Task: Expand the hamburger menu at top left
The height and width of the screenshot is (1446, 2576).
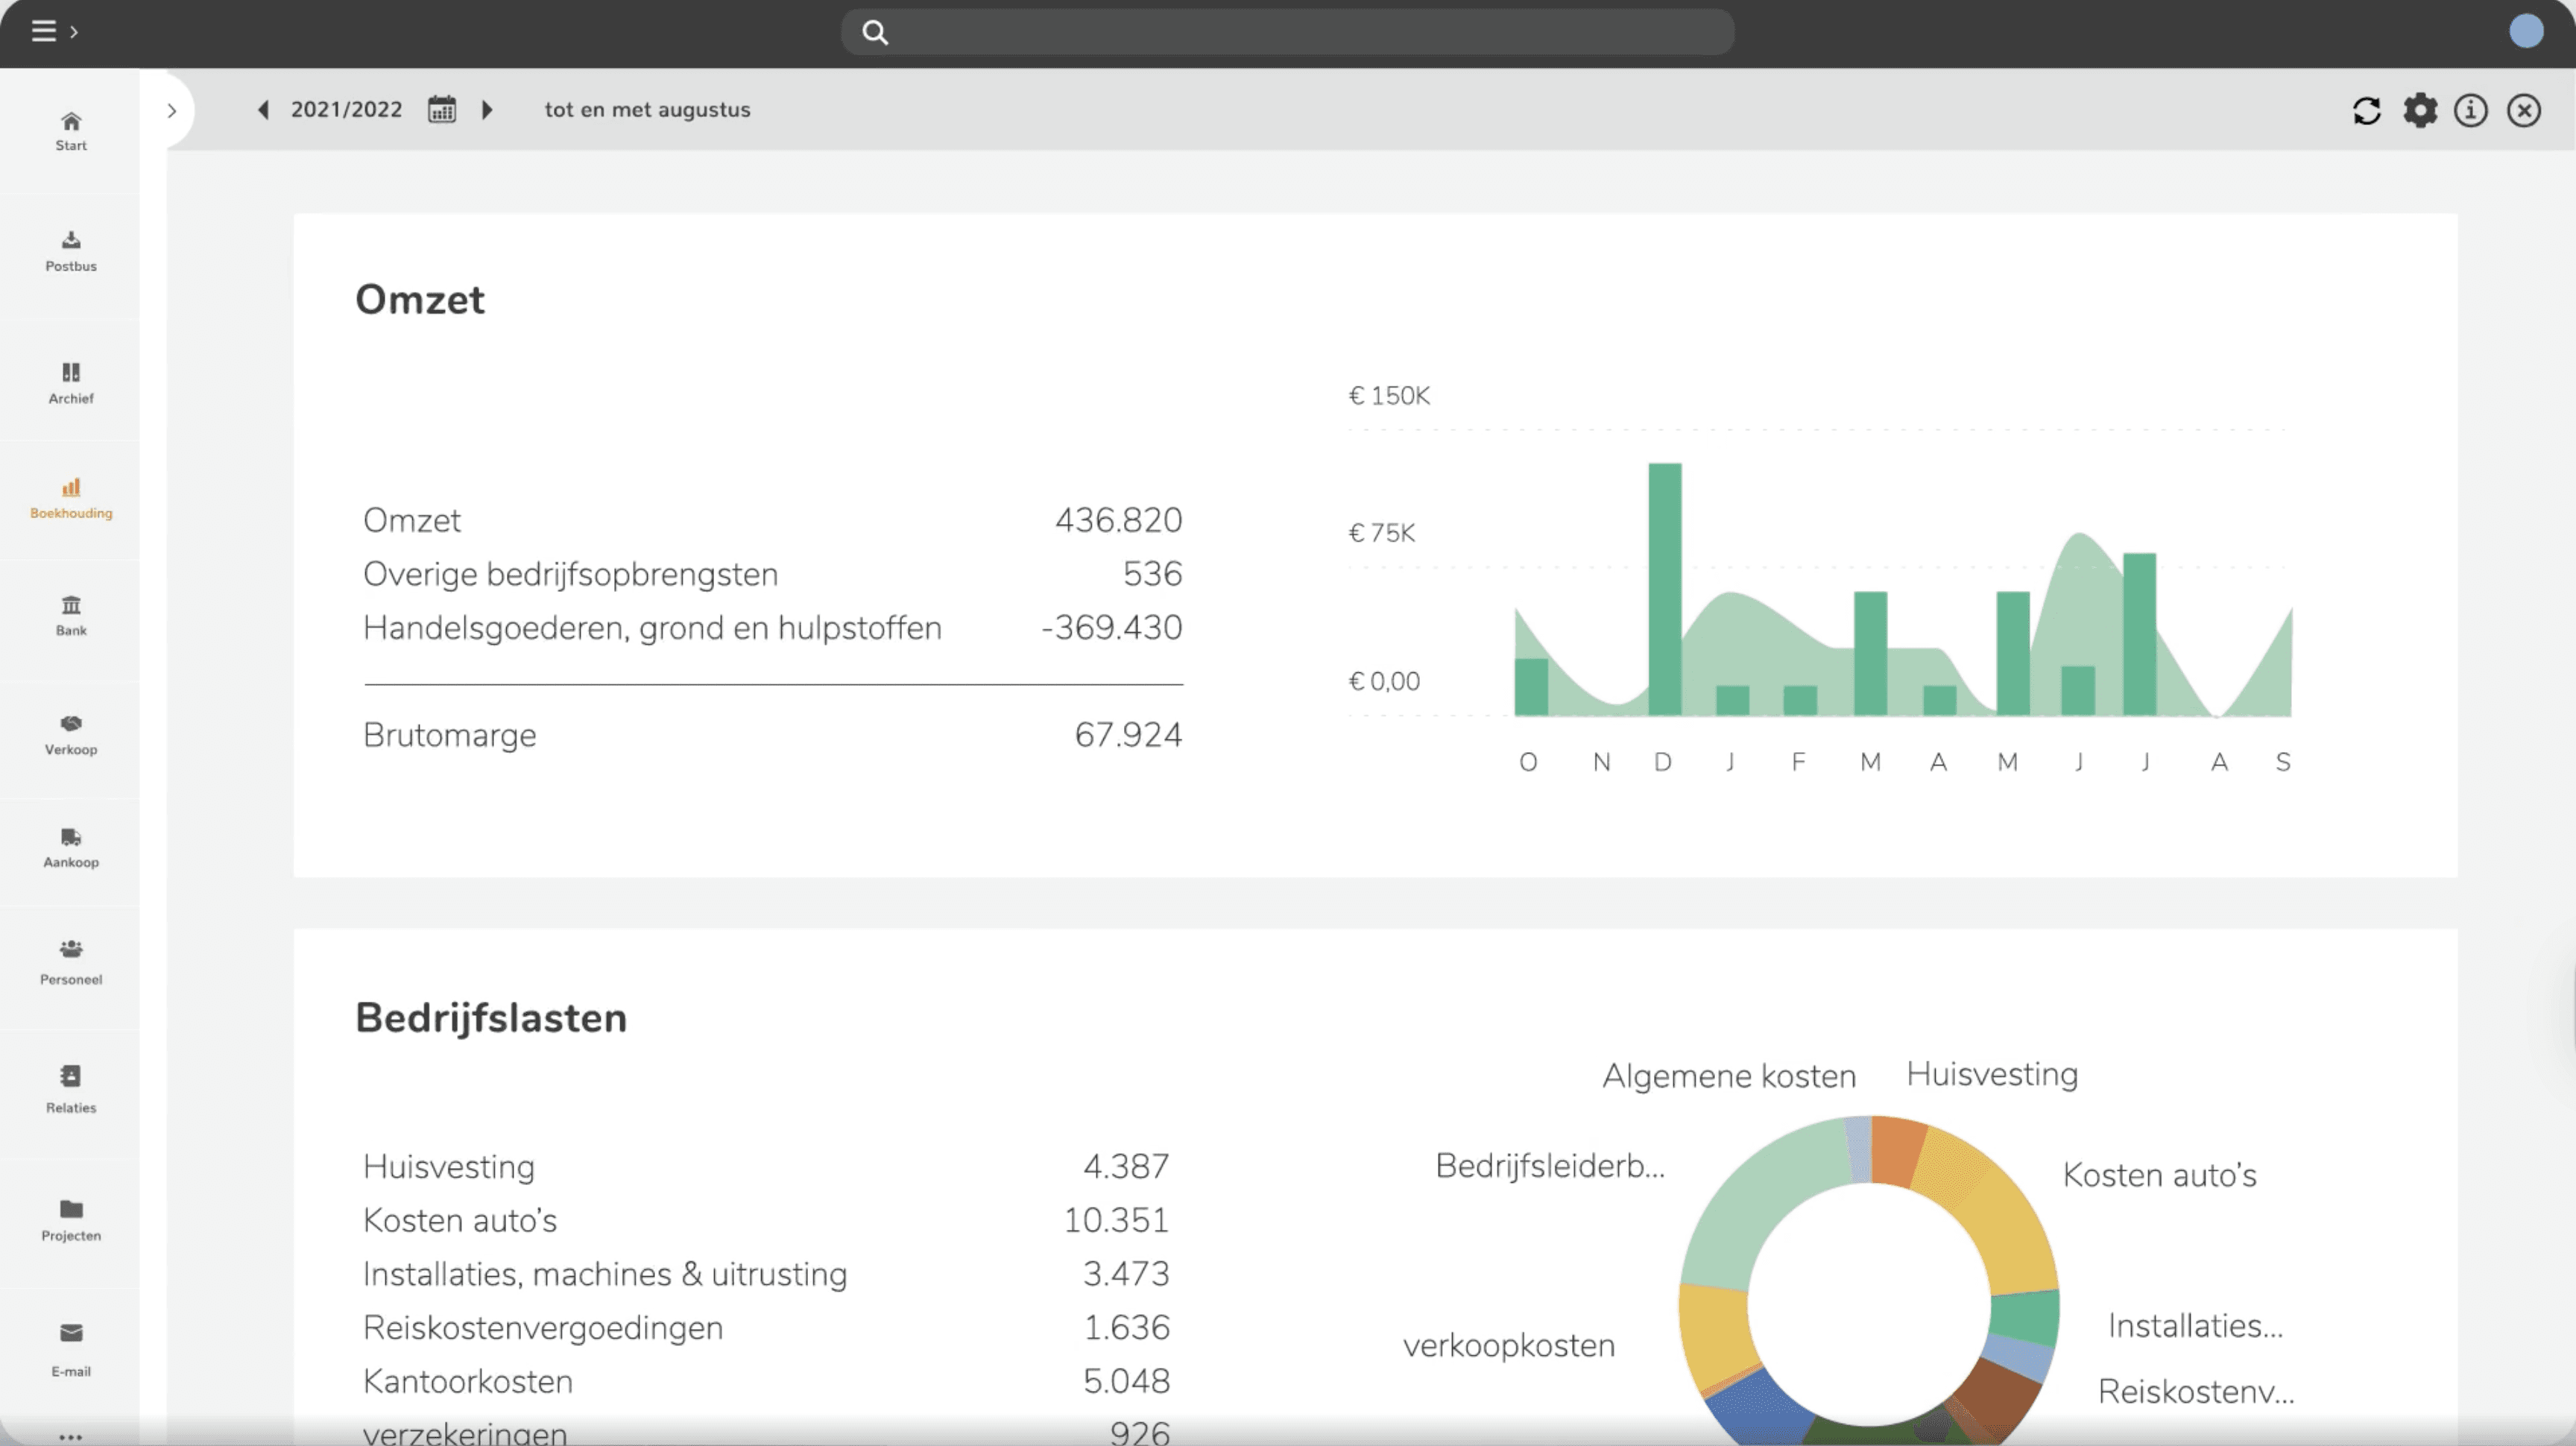Action: 44,31
